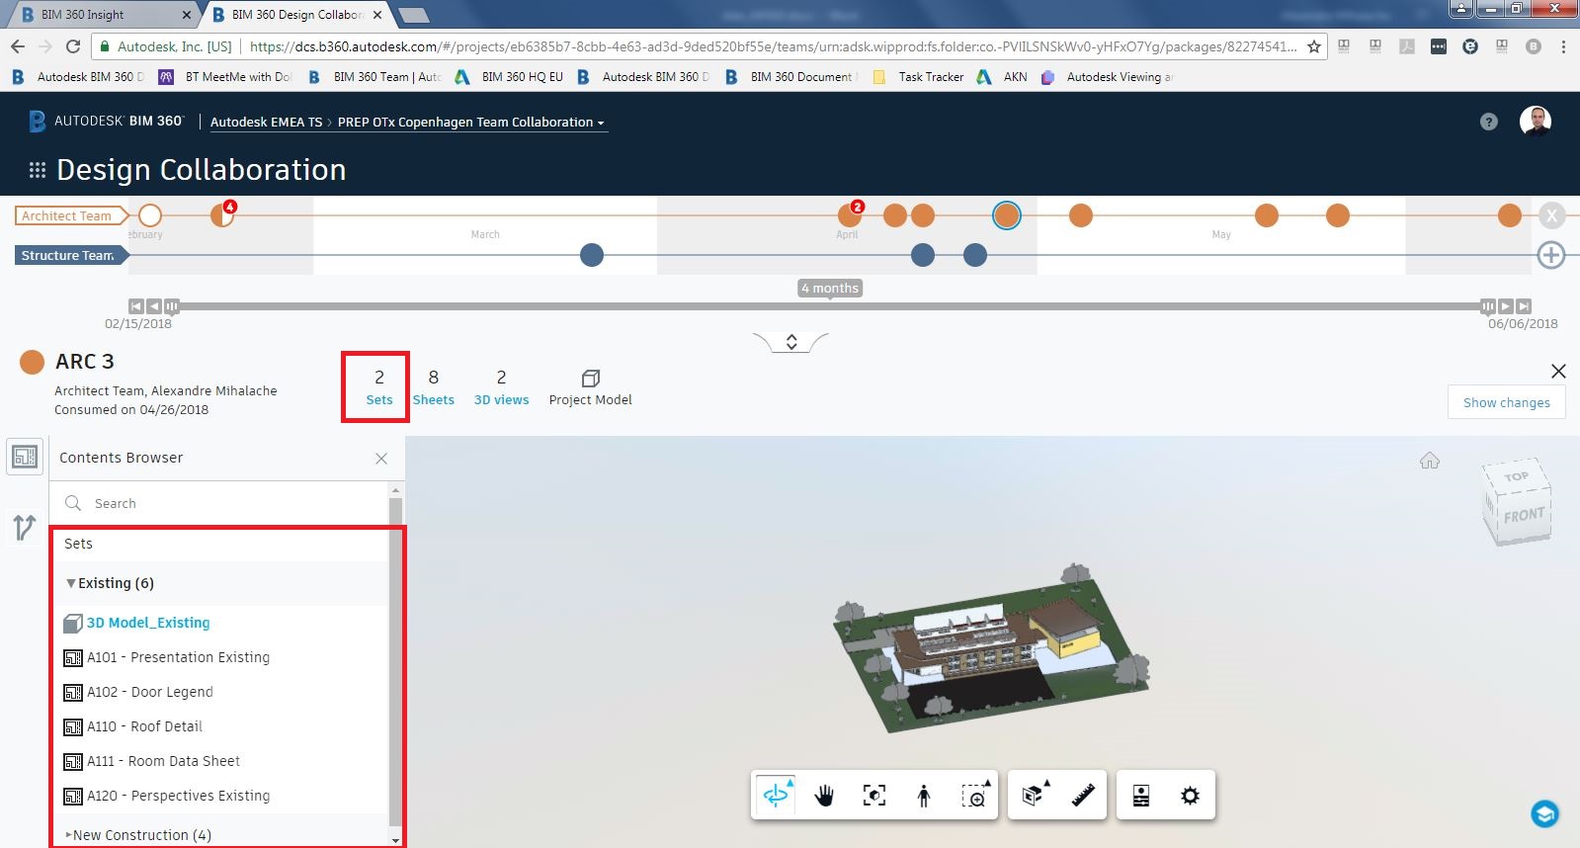Viewport: 1580px width, 848px height.
Task: Click the TOP face of ViewCube
Action: click(1517, 476)
